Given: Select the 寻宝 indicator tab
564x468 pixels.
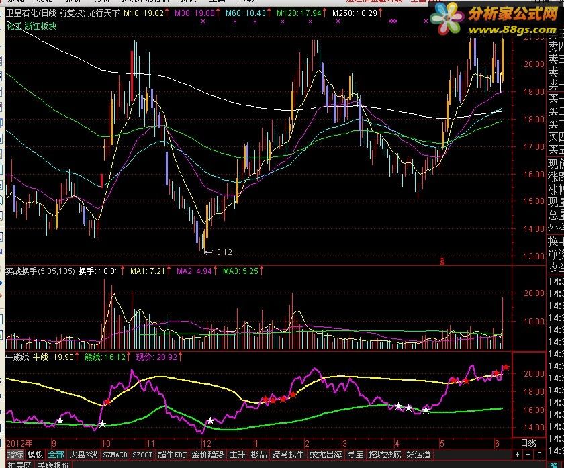Looking at the screenshot, I should pos(355,455).
